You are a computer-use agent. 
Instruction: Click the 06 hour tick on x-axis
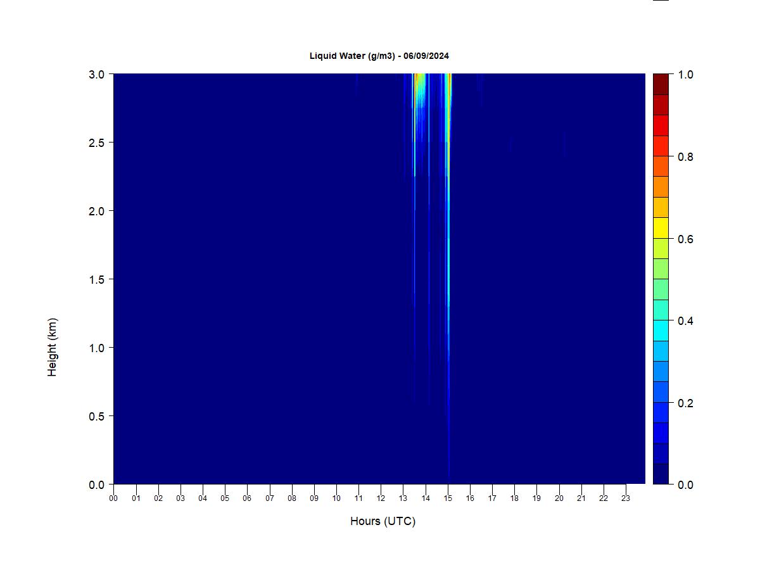click(x=247, y=498)
